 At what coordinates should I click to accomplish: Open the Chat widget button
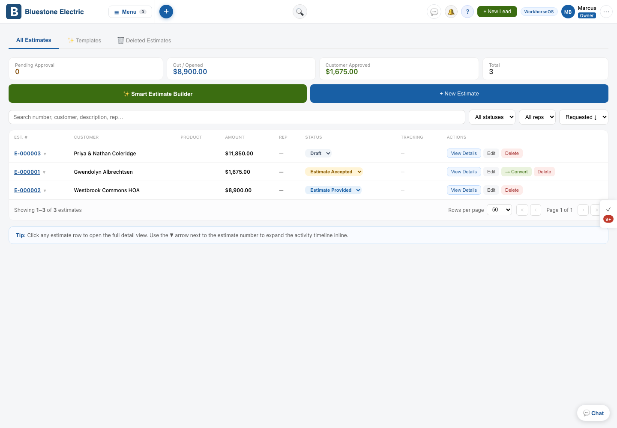(593, 413)
